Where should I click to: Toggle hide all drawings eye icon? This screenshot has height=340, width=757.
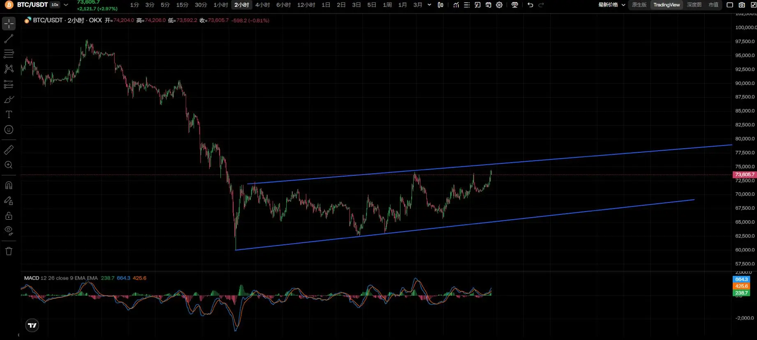(9, 231)
